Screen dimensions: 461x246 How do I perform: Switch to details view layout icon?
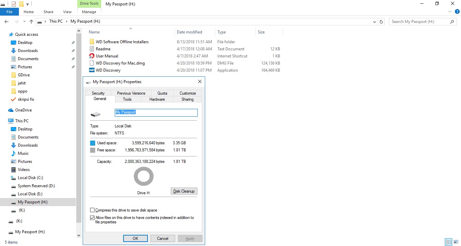449,242
